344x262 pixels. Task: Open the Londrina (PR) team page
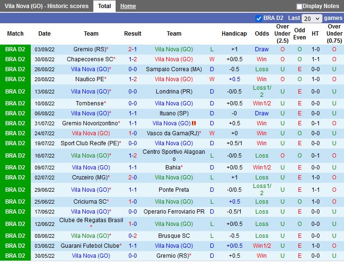[x=174, y=92]
